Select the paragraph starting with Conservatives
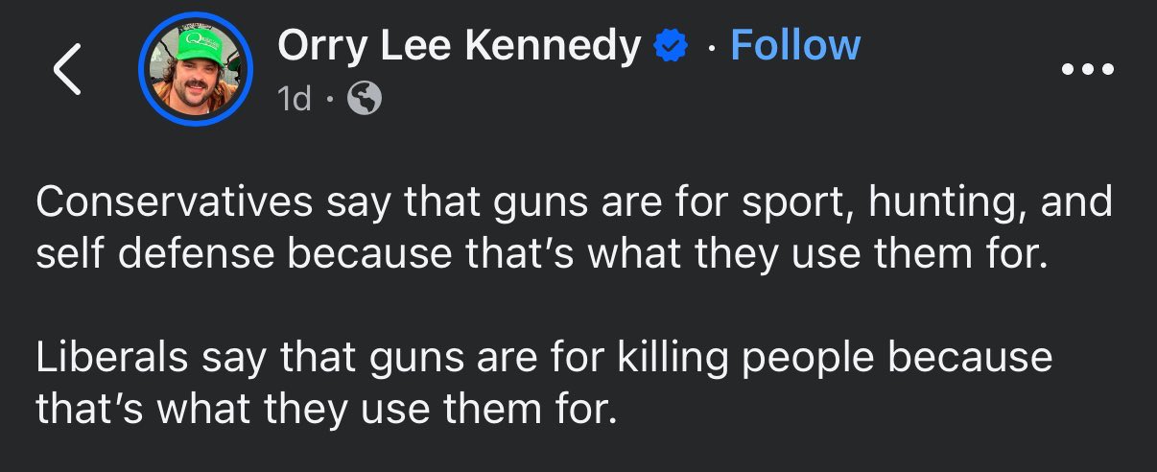This screenshot has height=472, width=1157. point(575,230)
